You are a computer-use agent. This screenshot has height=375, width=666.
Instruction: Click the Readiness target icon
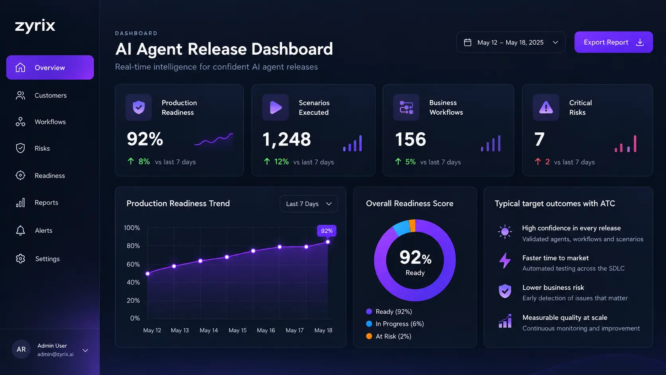click(x=20, y=175)
